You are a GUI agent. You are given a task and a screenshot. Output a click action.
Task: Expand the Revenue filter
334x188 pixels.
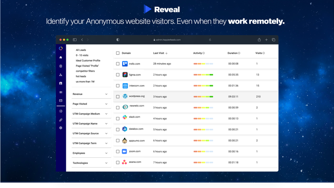click(91, 94)
